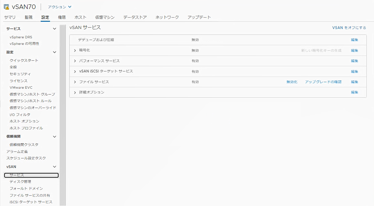Expand the パフォーマンス サービス row
This screenshot has height=206, width=374.
[x=75, y=61]
